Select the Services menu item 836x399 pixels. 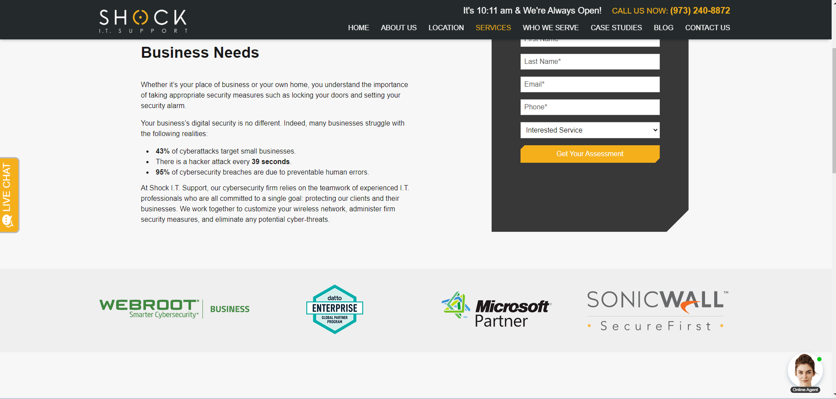pyautogui.click(x=493, y=28)
